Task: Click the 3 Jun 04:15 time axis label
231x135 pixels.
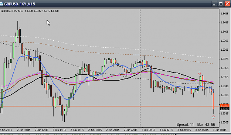Action: pyautogui.click(x=184, y=130)
